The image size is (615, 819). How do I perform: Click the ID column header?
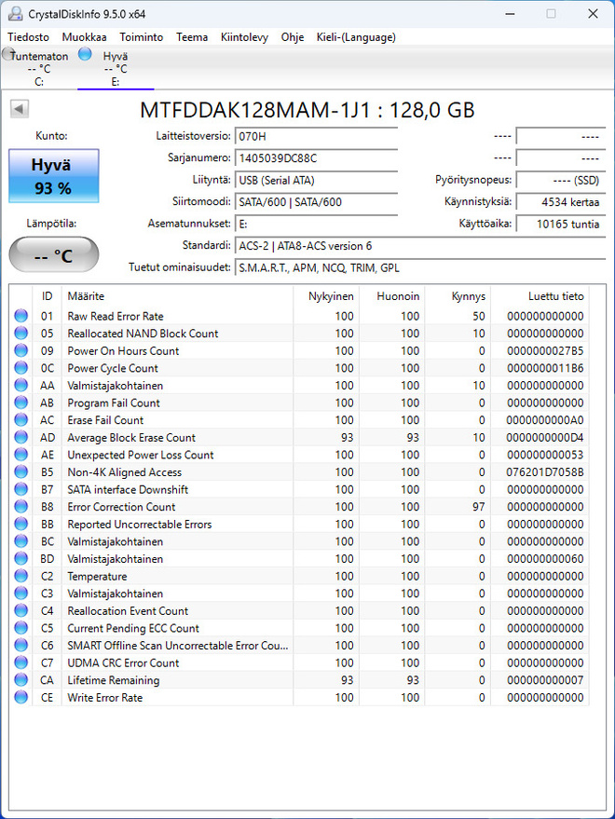coord(47,296)
